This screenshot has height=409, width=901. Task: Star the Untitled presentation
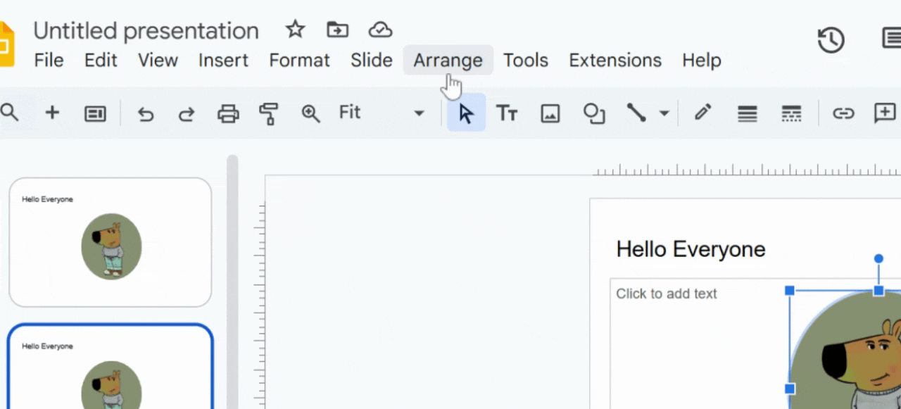pos(295,30)
